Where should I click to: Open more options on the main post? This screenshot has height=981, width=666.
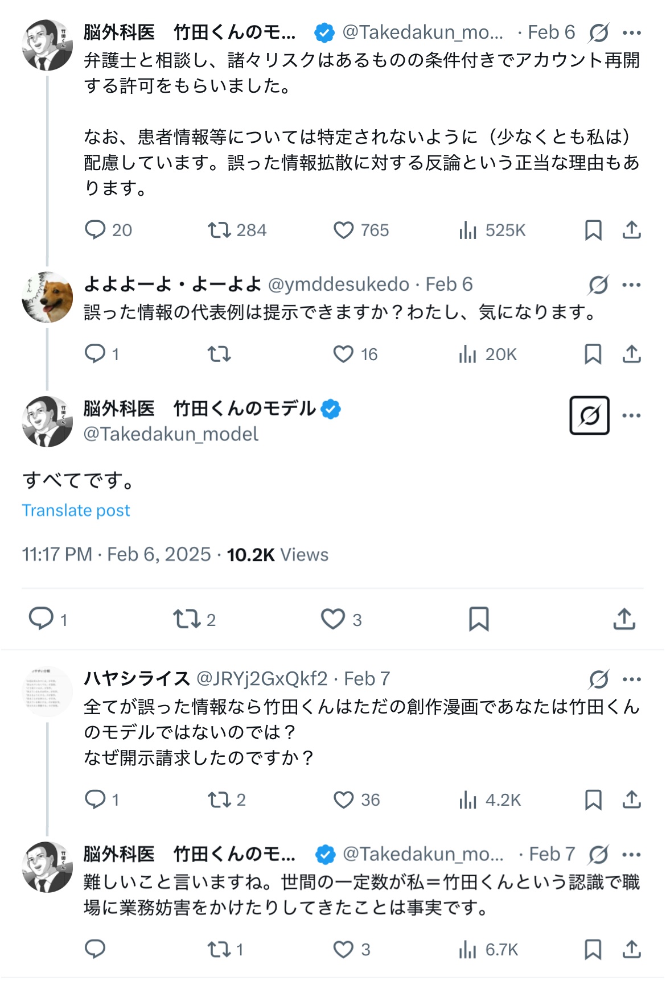pyautogui.click(x=631, y=415)
